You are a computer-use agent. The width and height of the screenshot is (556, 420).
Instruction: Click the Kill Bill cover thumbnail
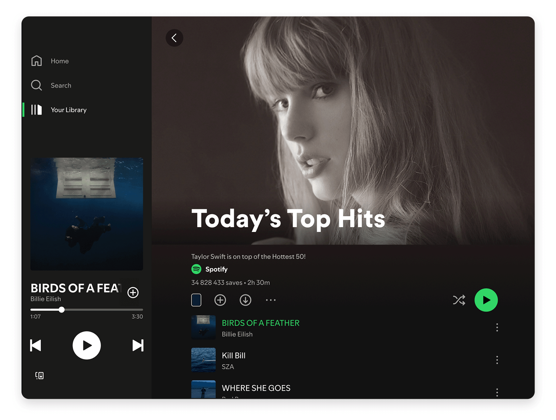coord(203,360)
